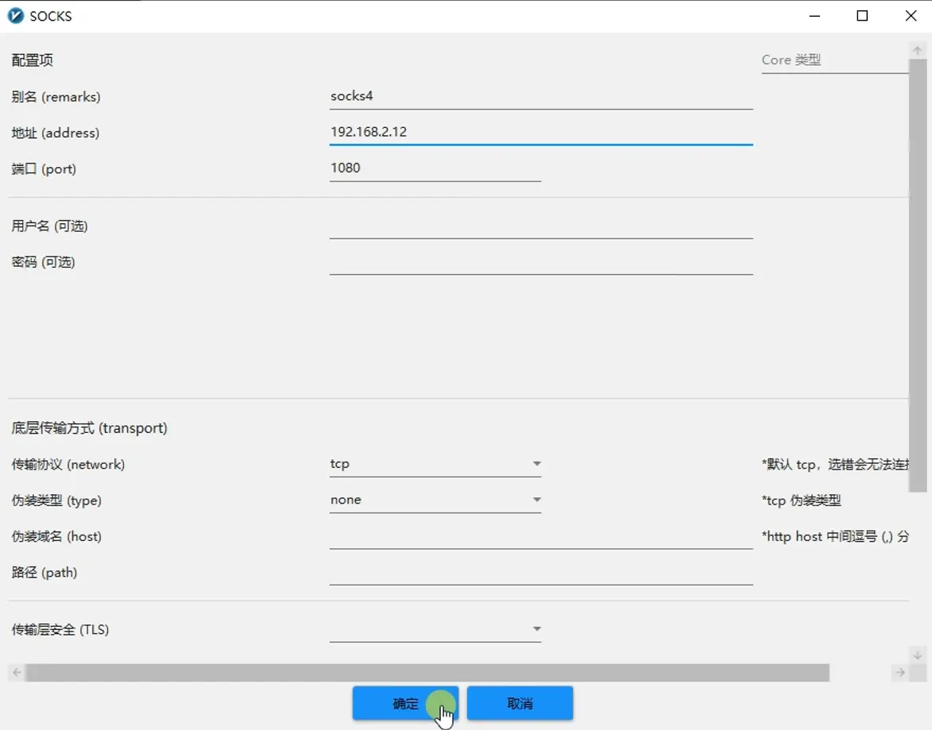This screenshot has width=932, height=730.
Task: Click the 别名 (remarks) label
Action: pos(56,97)
